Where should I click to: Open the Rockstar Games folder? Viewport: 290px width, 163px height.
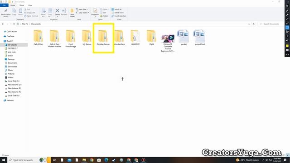point(103,38)
